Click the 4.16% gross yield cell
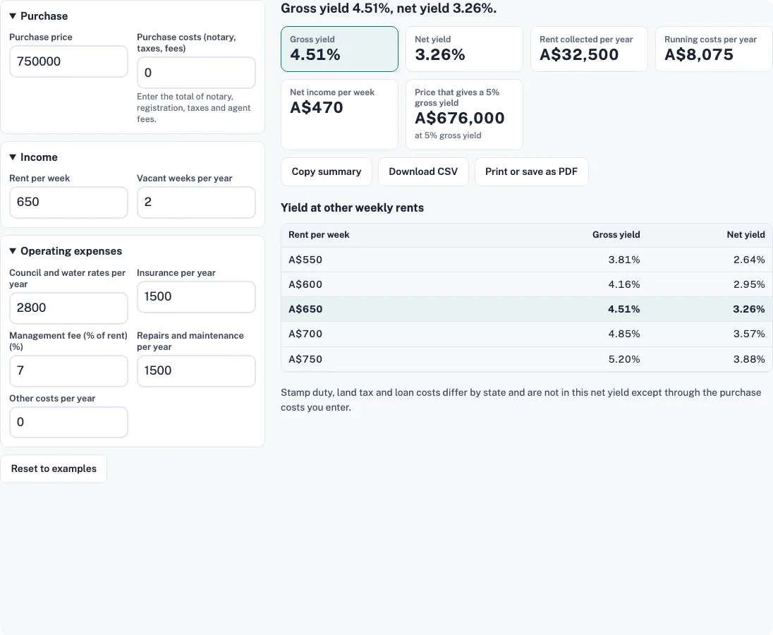 tap(624, 284)
